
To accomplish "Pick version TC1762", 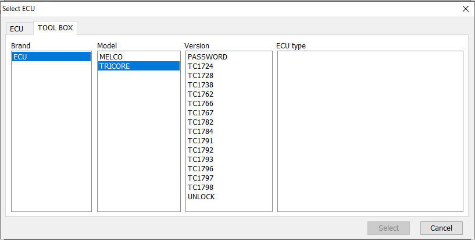I will click(x=200, y=94).
